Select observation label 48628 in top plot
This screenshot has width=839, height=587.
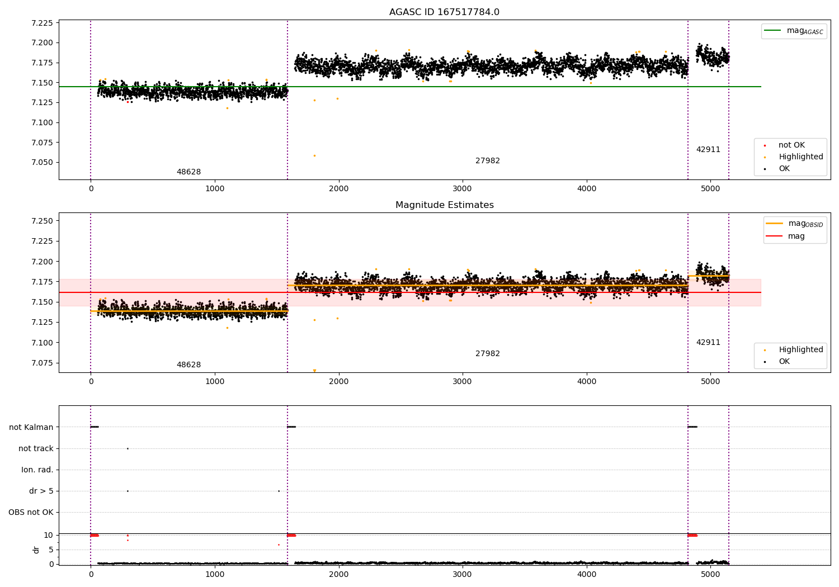[188, 172]
